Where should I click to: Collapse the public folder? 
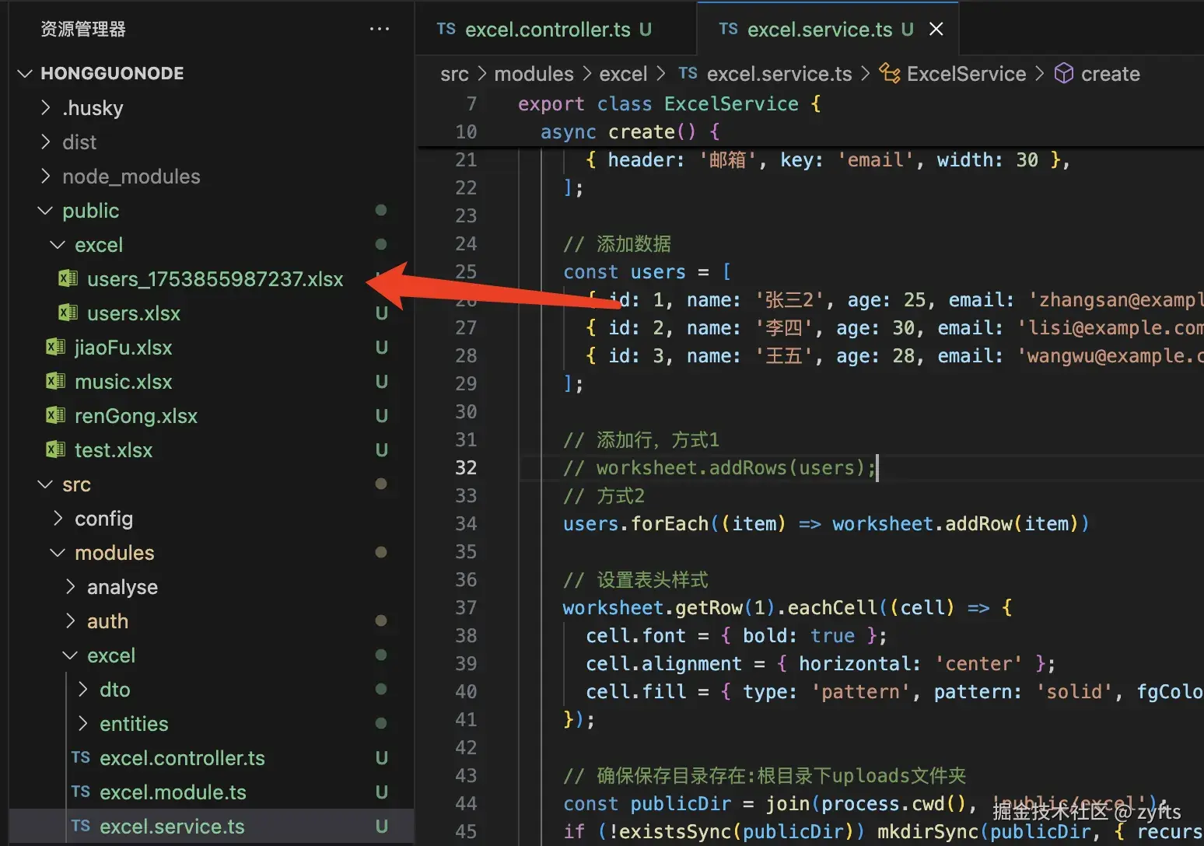point(46,210)
